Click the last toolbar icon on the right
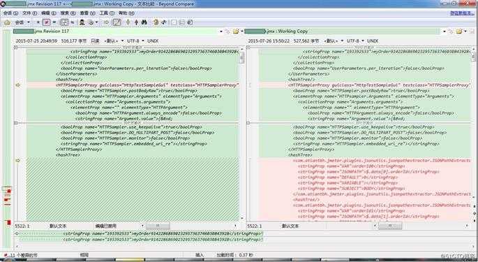Screen dimensions: 478x262 (x=190, y=22)
